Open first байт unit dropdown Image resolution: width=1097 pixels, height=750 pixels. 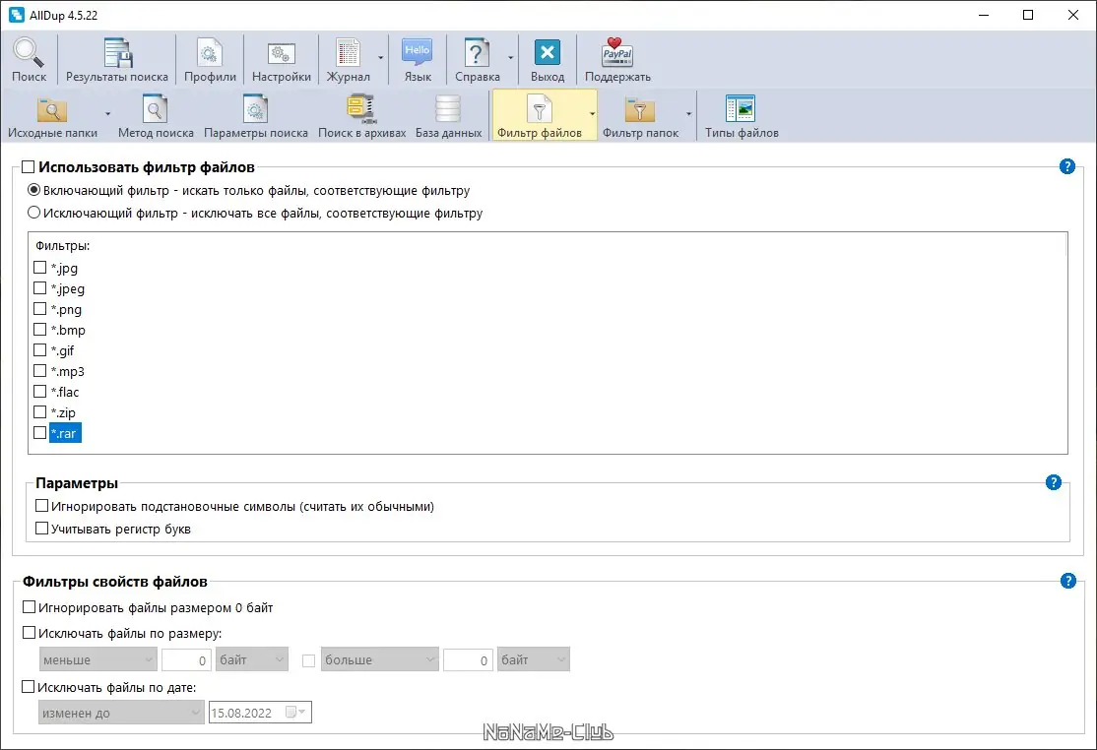coord(252,659)
